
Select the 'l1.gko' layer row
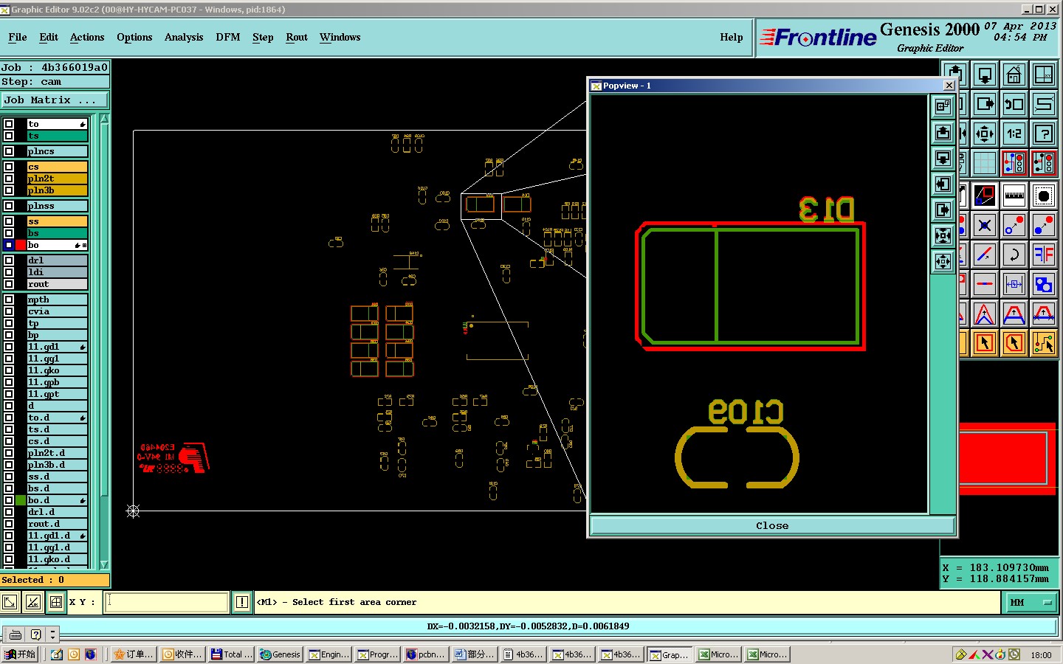[x=58, y=370]
